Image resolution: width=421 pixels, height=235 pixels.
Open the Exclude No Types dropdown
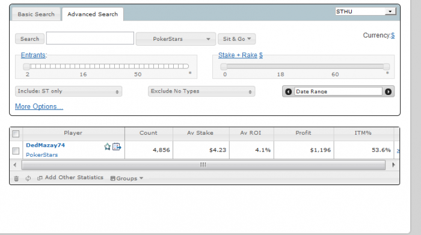coord(201,91)
